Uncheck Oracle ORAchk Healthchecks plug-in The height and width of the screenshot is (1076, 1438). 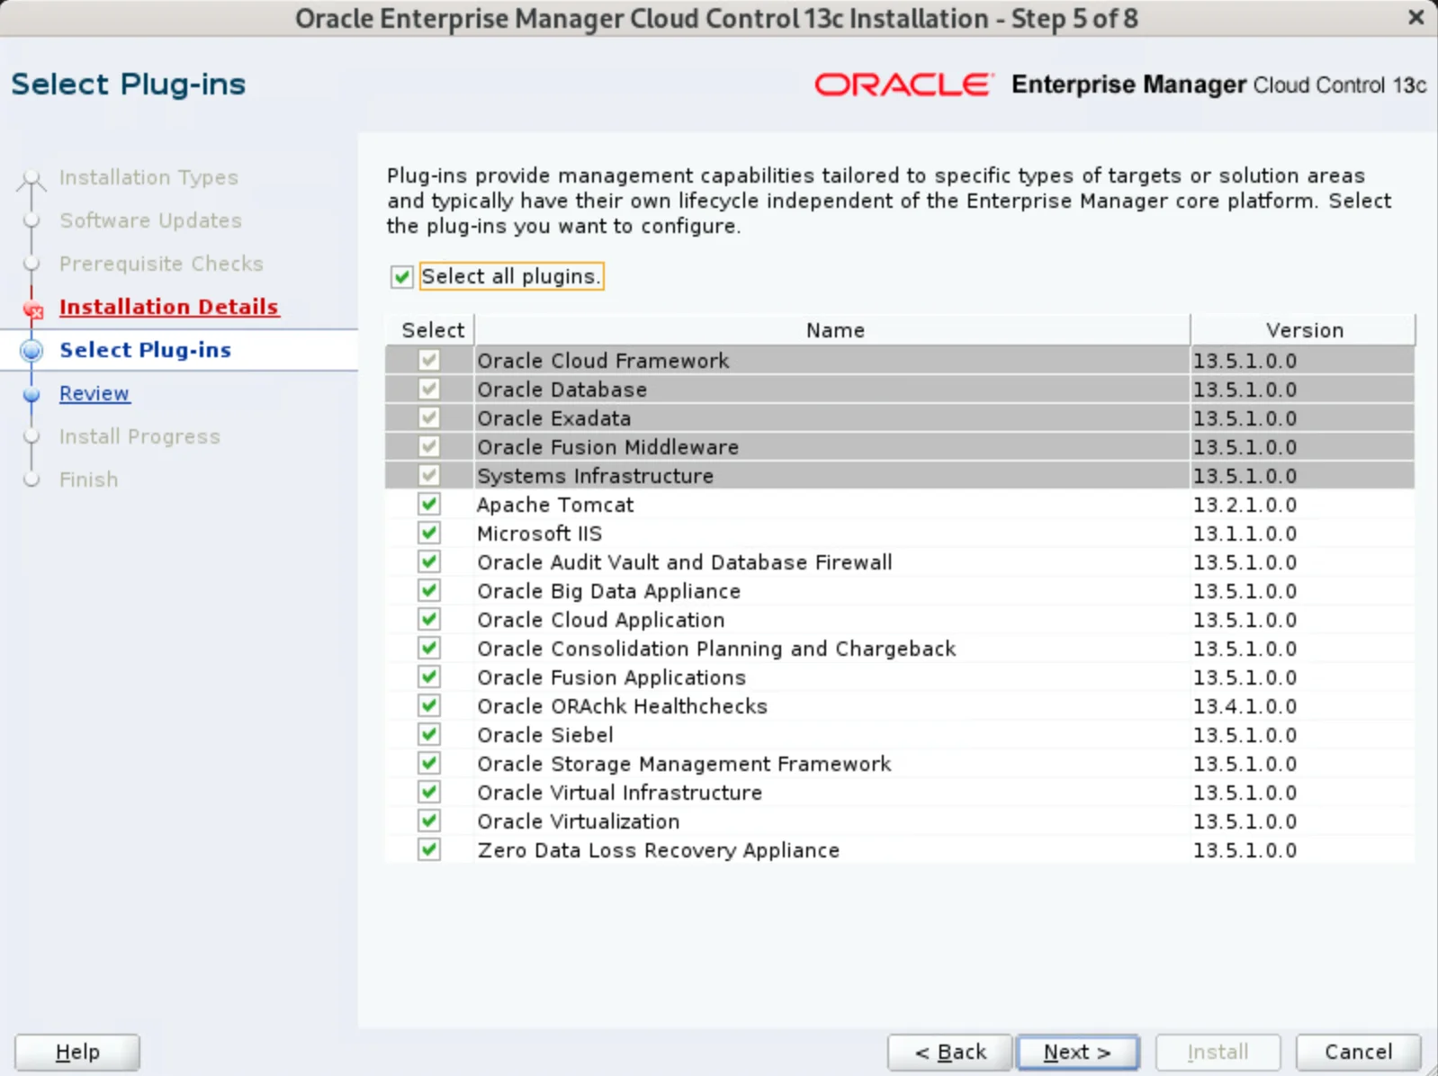tap(429, 706)
